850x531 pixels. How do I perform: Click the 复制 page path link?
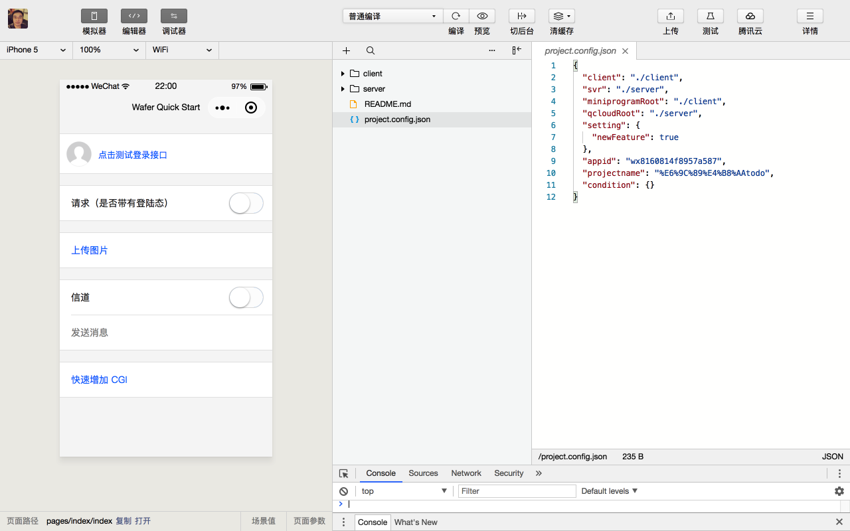[x=124, y=521]
